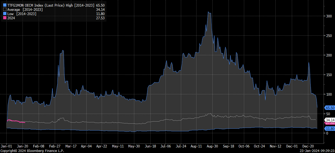Click the 150 y-axis label
This screenshot has height=153, width=335.
click(329, 75)
